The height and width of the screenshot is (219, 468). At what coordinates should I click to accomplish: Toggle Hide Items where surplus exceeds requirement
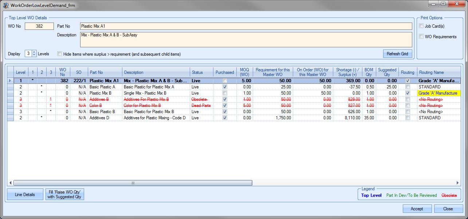click(x=60, y=54)
